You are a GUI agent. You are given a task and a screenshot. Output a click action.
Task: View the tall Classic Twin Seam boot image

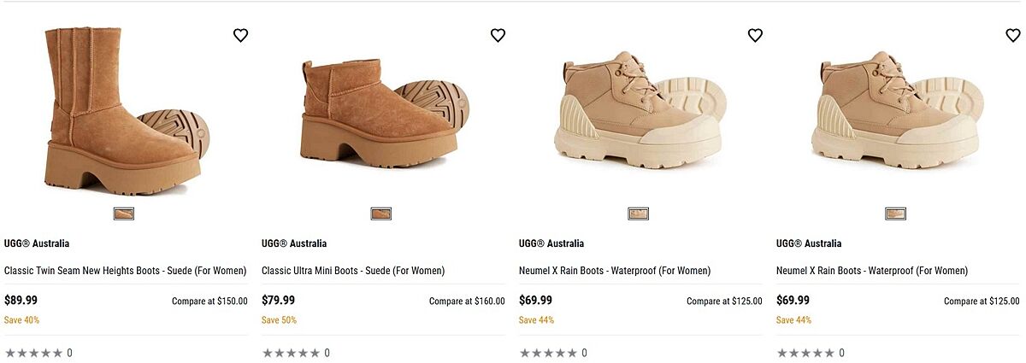click(x=120, y=111)
